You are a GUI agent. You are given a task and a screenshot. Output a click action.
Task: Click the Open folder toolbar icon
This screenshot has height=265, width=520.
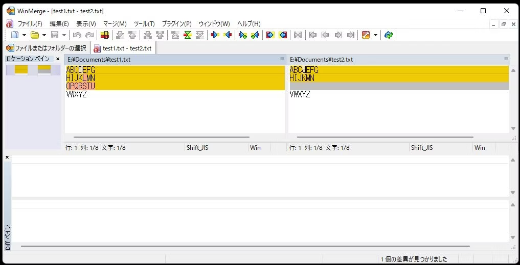click(34, 35)
